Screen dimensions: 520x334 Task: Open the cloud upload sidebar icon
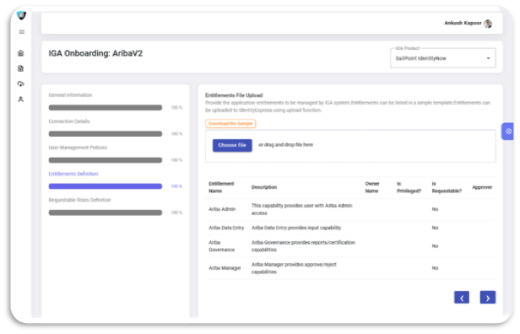21,83
